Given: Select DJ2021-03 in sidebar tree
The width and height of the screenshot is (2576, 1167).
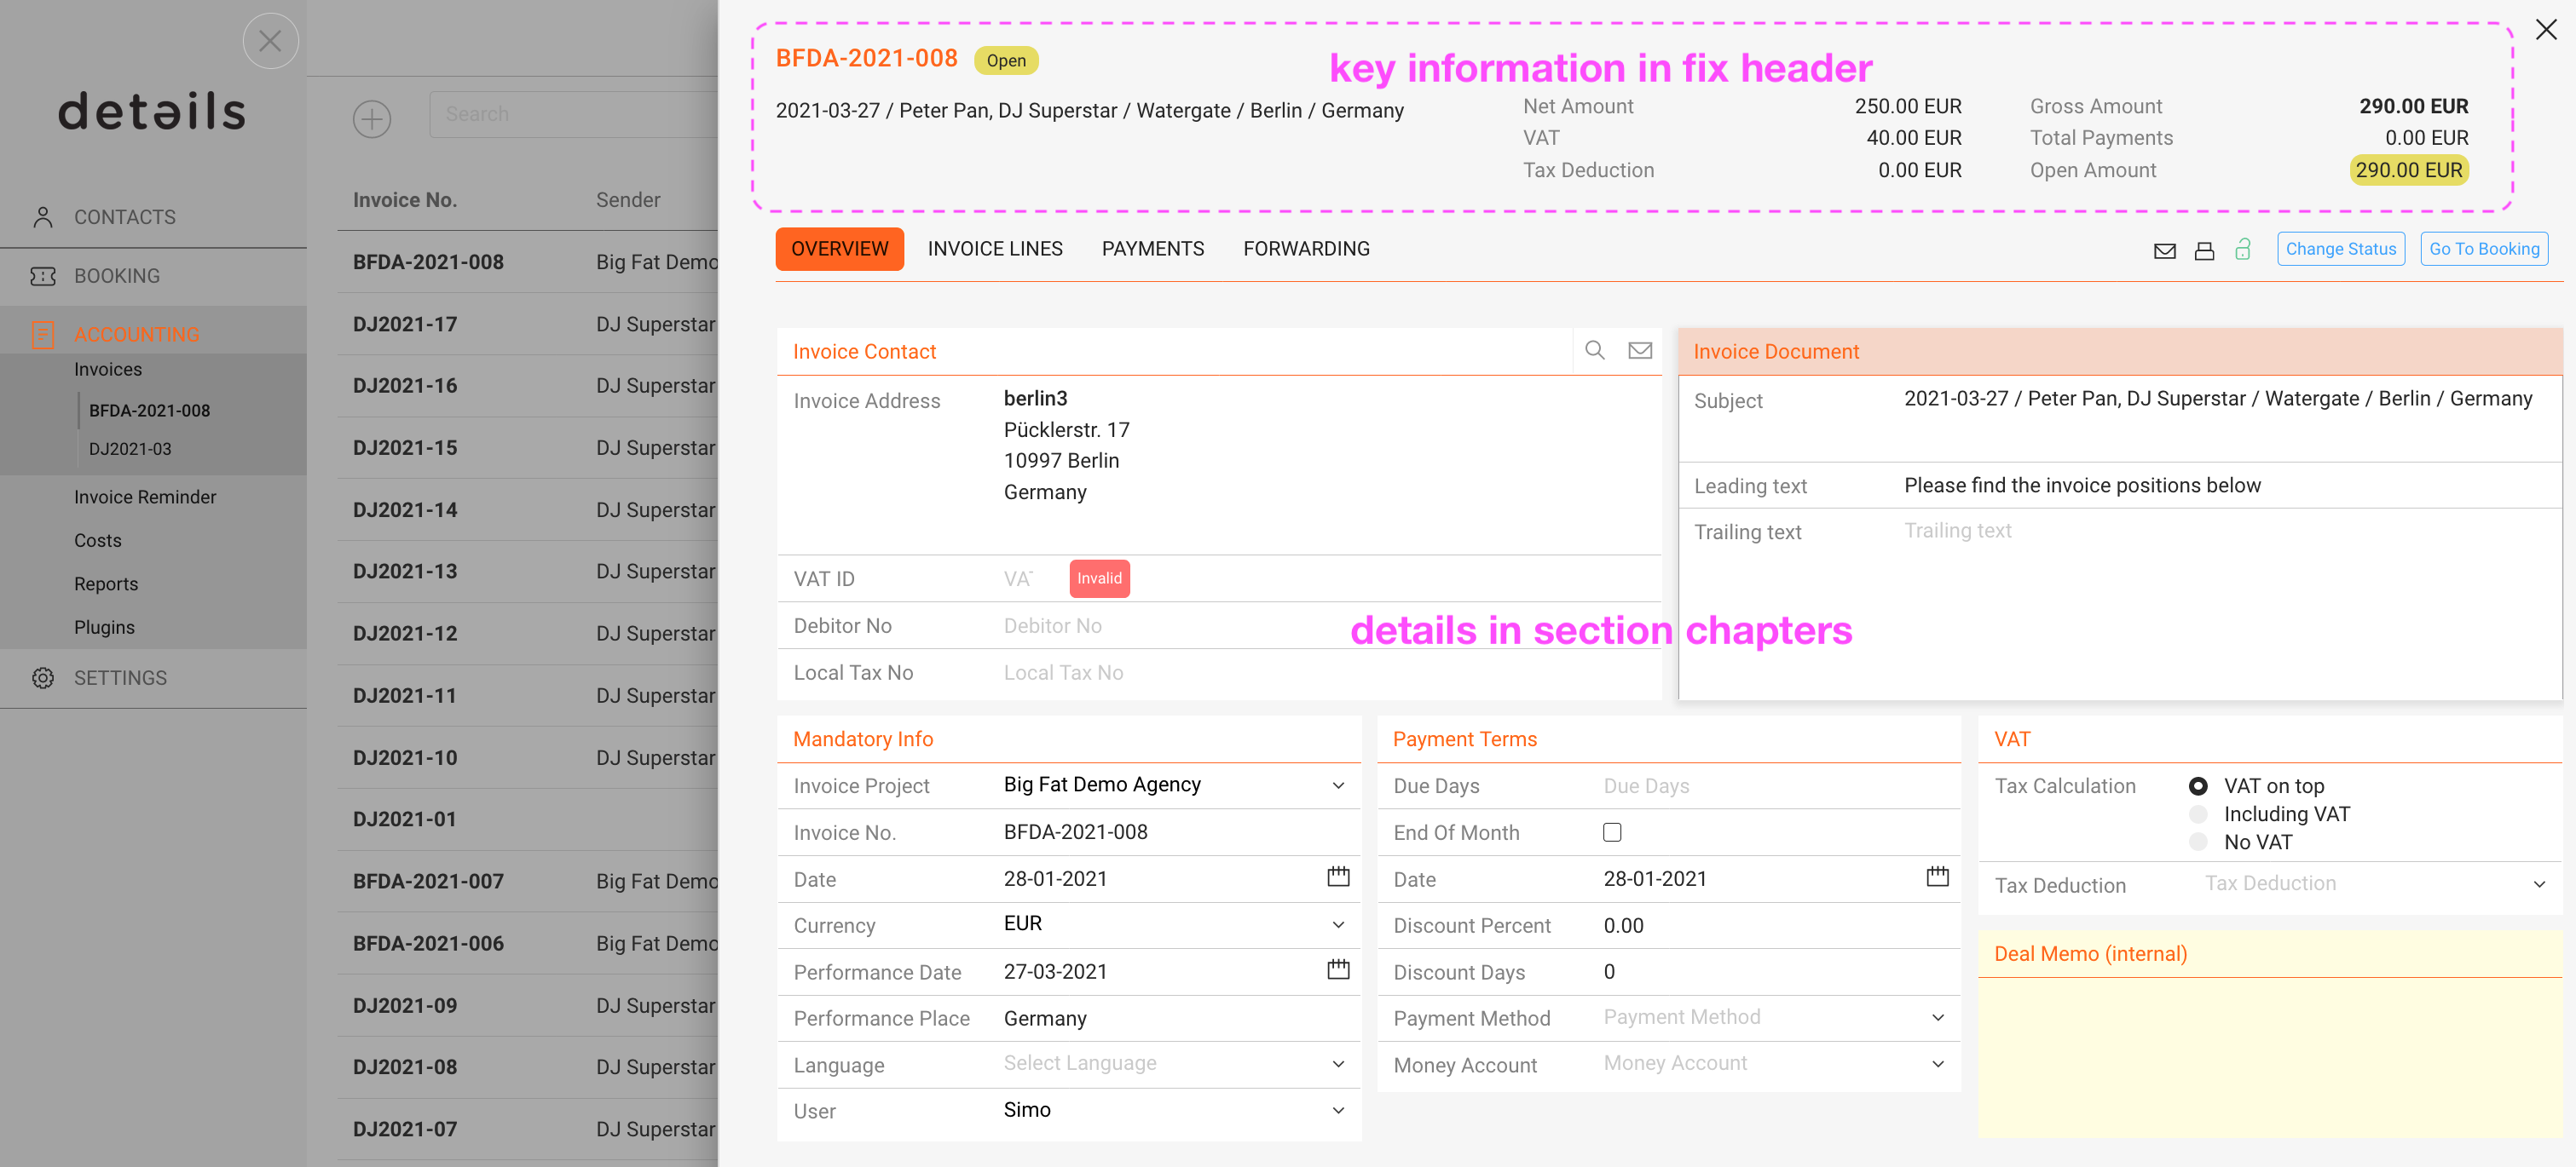Looking at the screenshot, I should click(130, 450).
